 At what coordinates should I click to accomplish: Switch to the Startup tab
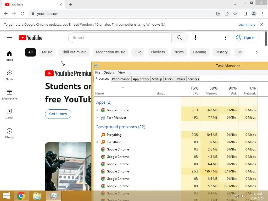pyautogui.click(x=157, y=79)
